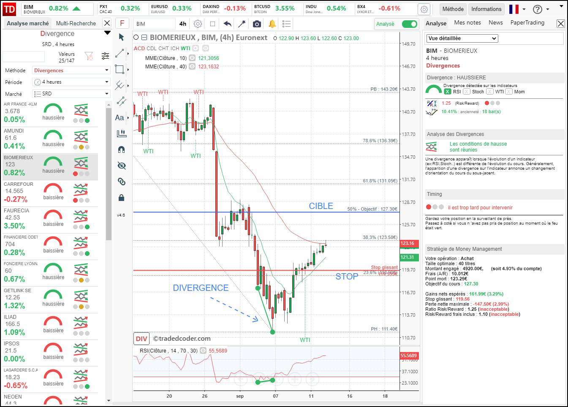The width and height of the screenshot is (568, 407).
Task: Select the parallel channel tool
Action: coord(121,101)
